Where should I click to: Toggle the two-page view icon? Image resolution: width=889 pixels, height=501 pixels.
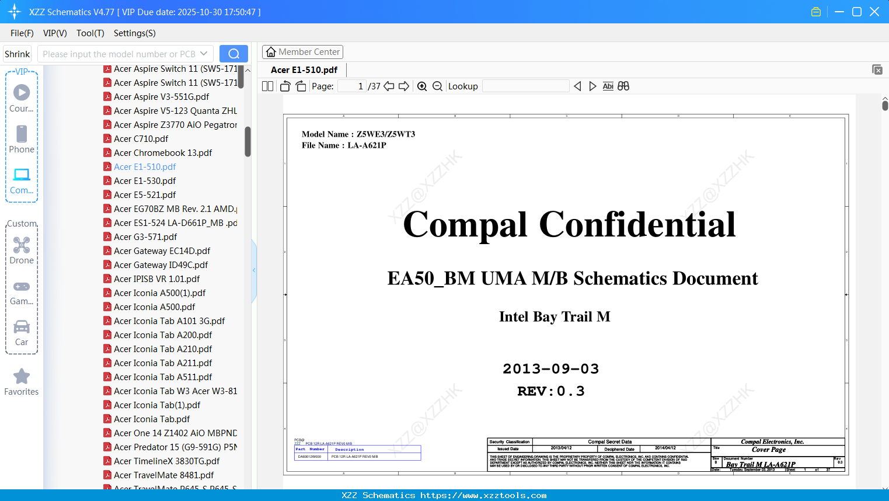click(x=268, y=86)
